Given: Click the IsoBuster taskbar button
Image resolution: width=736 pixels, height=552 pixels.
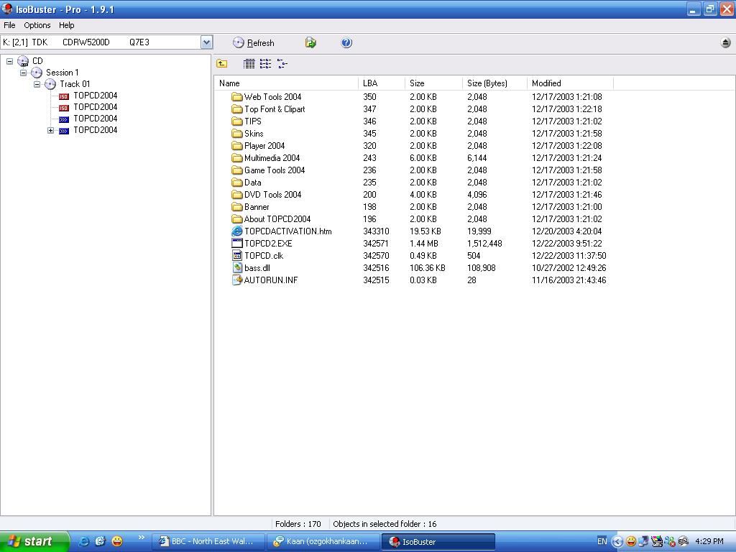Looking at the screenshot, I should [x=438, y=541].
